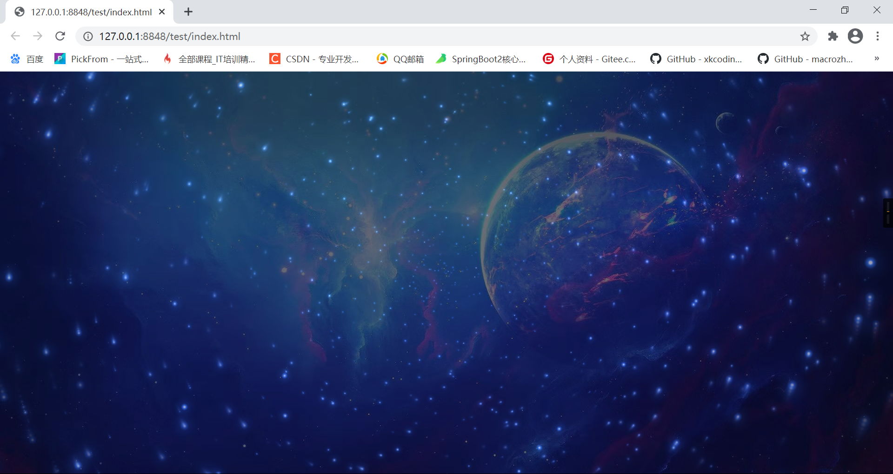The image size is (893, 474).
Task: Open Chrome's three-dot menu
Action: [x=878, y=36]
